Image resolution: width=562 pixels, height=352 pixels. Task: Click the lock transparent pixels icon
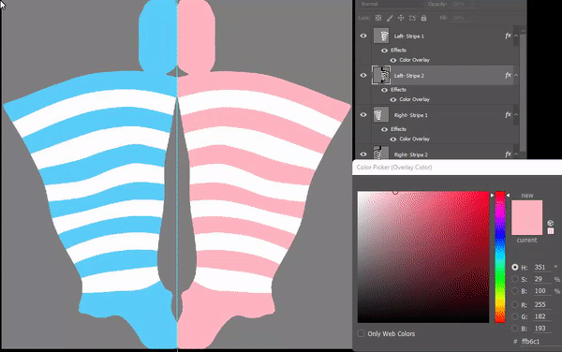[x=378, y=18]
